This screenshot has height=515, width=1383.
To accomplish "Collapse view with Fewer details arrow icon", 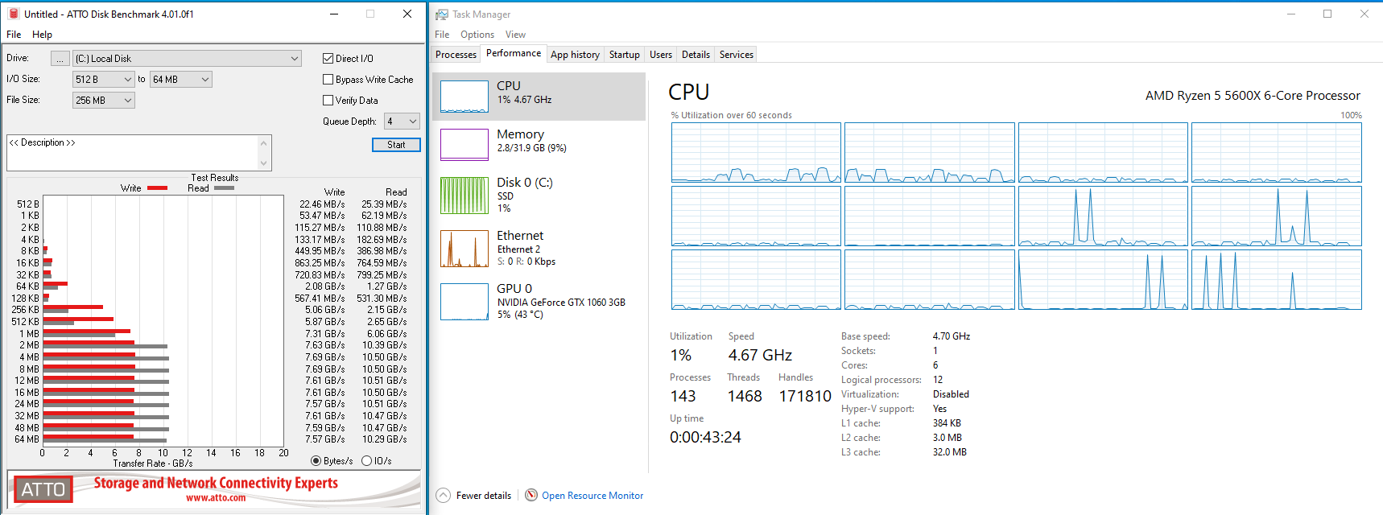I will click(444, 496).
